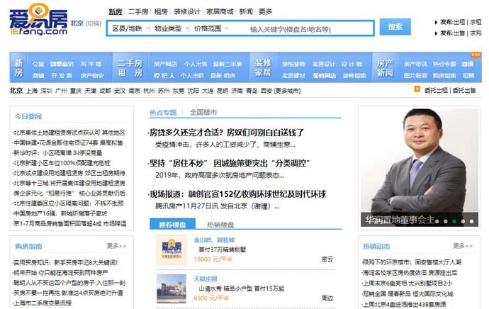Select the 二手房 search tab
The image size is (489, 309).
pyautogui.click(x=138, y=12)
